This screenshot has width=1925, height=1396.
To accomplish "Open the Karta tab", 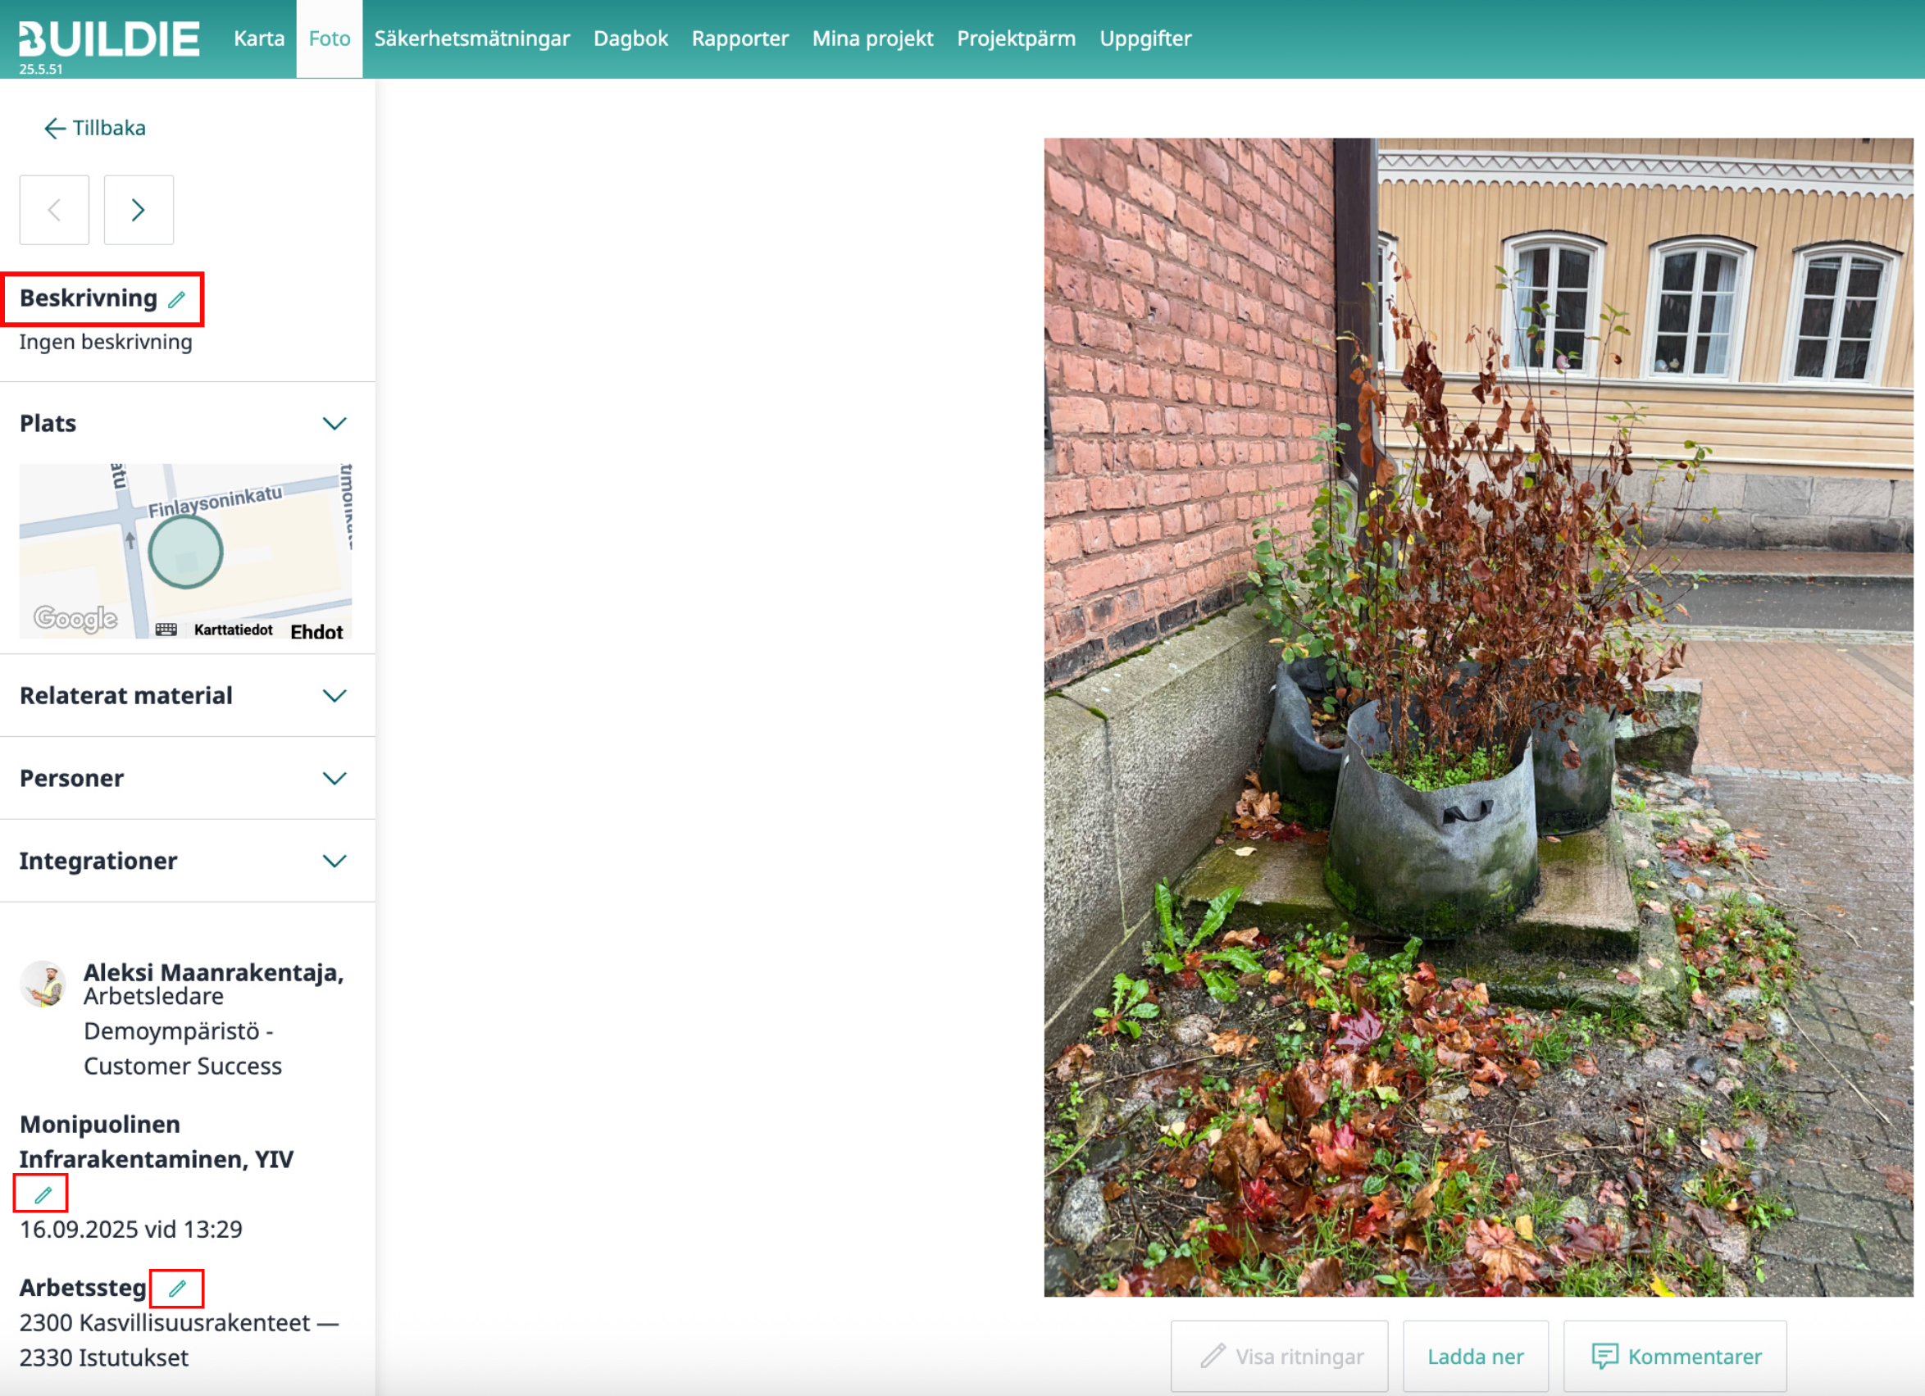I will pyautogui.click(x=259, y=39).
